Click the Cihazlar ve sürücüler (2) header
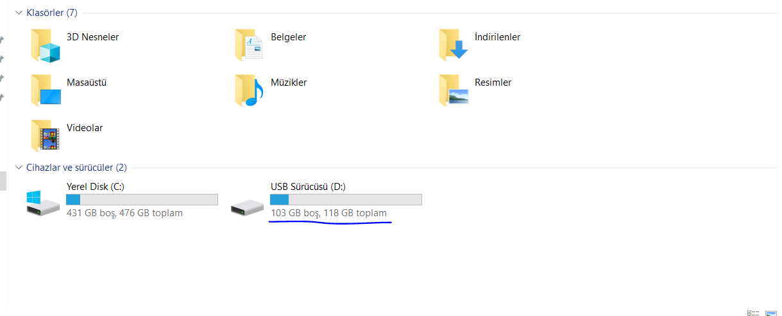 [76, 168]
